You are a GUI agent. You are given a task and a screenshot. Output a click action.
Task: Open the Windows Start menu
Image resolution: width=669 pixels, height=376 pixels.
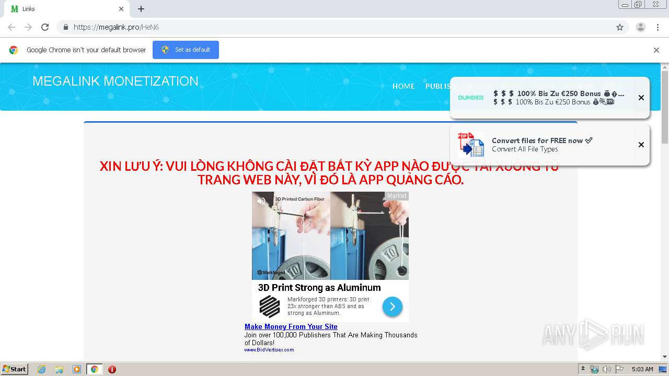(x=15, y=369)
